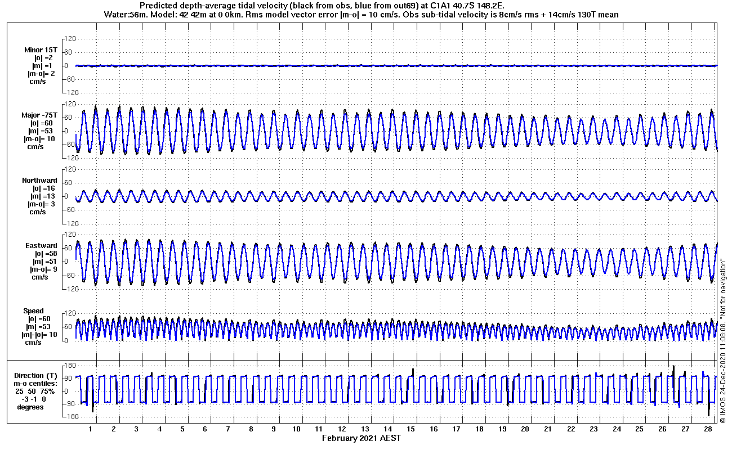The height and width of the screenshot is (450, 732).
Task: Select the 'February 2021 AEST' axis title
Action: [x=361, y=438]
